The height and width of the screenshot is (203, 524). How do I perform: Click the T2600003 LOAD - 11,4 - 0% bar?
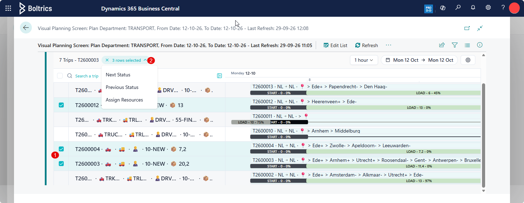(x=393, y=166)
